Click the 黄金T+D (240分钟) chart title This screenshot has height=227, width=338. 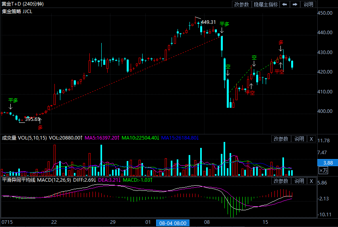tap(23, 4)
